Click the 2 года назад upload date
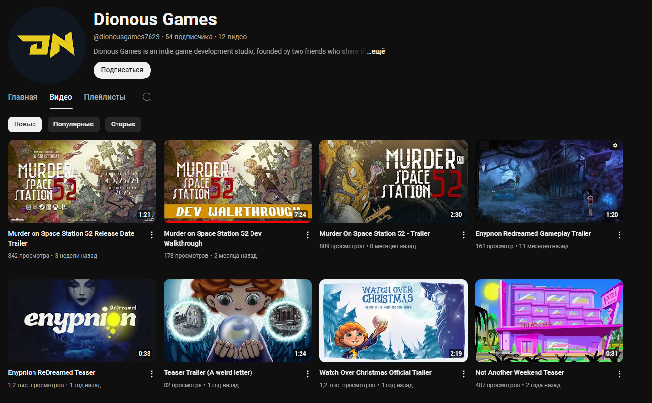Screen dimensions: 652x403 [543, 385]
